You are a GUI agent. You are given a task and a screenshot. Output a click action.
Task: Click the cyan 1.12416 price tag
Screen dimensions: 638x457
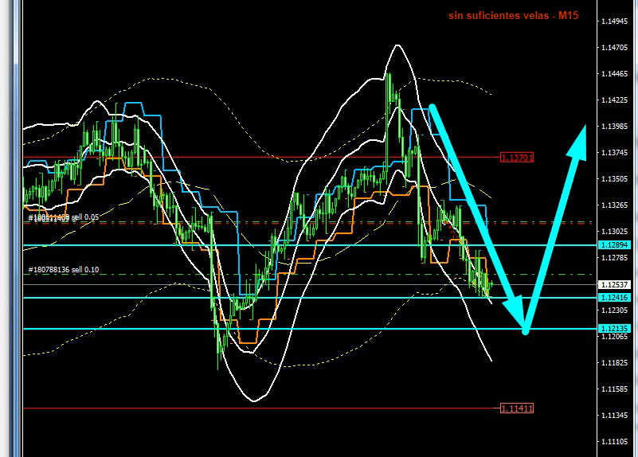click(x=615, y=298)
